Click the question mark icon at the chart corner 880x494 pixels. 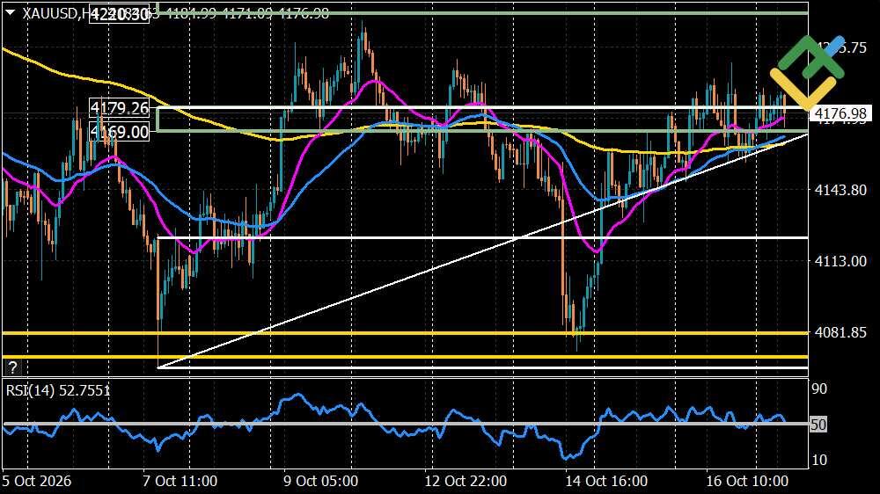tap(12, 367)
